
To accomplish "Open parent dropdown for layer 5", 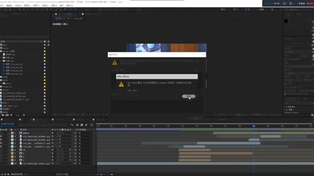I will (x=85, y=146).
